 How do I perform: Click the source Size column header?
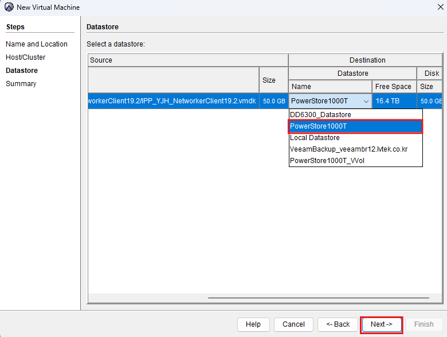coord(274,80)
